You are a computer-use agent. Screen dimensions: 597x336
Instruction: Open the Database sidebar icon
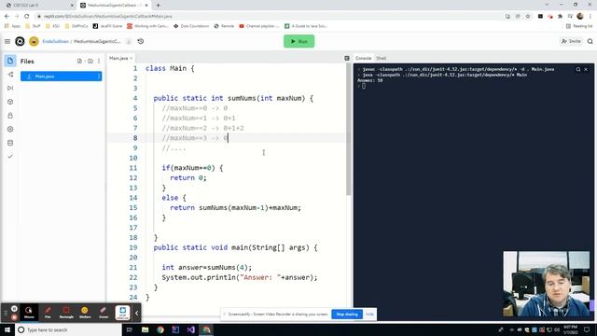click(x=10, y=143)
